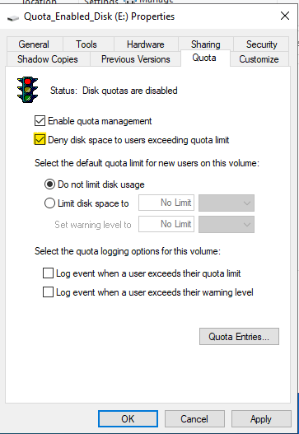Toggle Deny disk space to users checkbox

click(x=40, y=139)
